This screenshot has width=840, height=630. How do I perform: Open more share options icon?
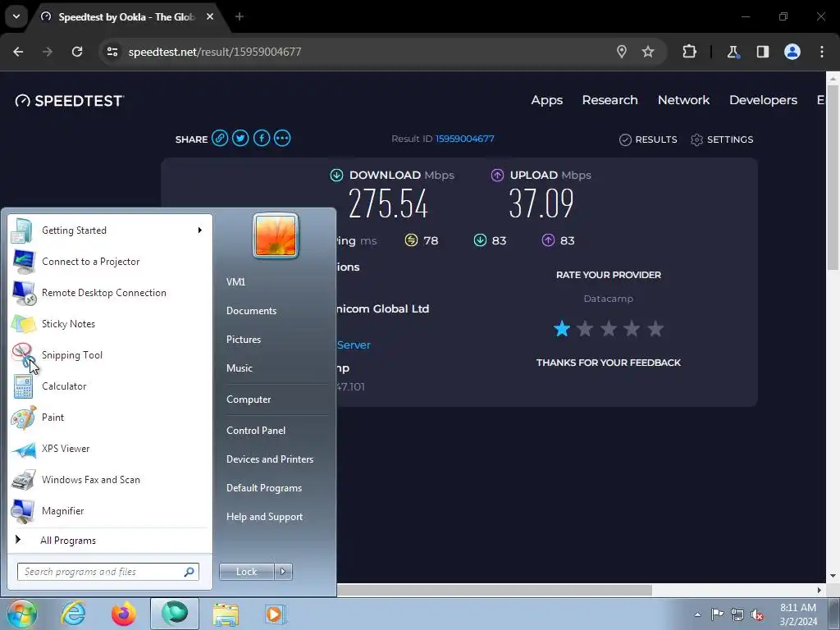pos(282,138)
